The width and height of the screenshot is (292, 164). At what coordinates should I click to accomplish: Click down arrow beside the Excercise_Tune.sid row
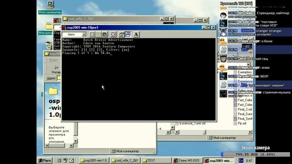(172, 128)
